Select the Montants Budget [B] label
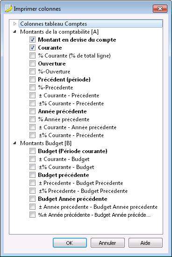The width and height of the screenshot is (172, 257). pyautogui.click(x=46, y=143)
